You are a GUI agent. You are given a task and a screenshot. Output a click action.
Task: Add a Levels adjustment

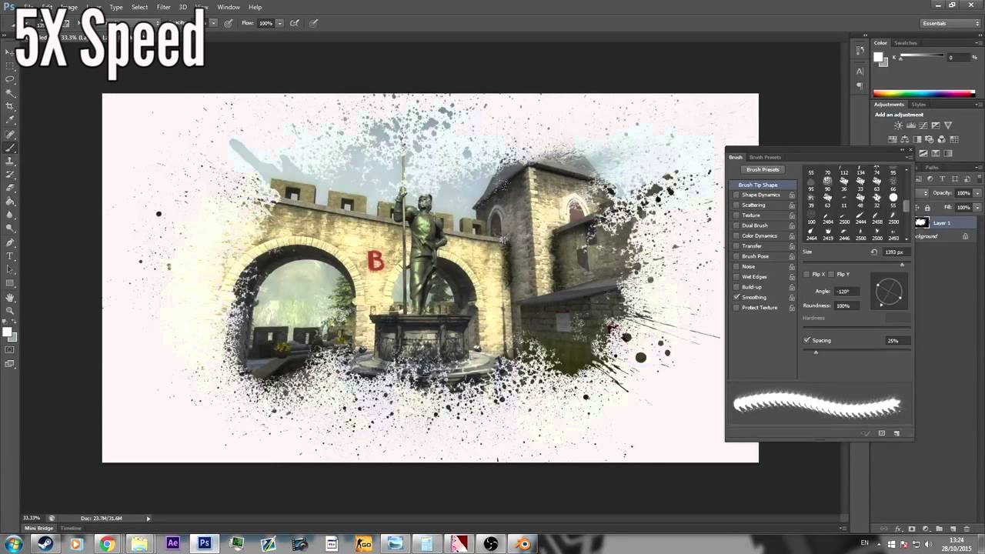[x=910, y=125]
